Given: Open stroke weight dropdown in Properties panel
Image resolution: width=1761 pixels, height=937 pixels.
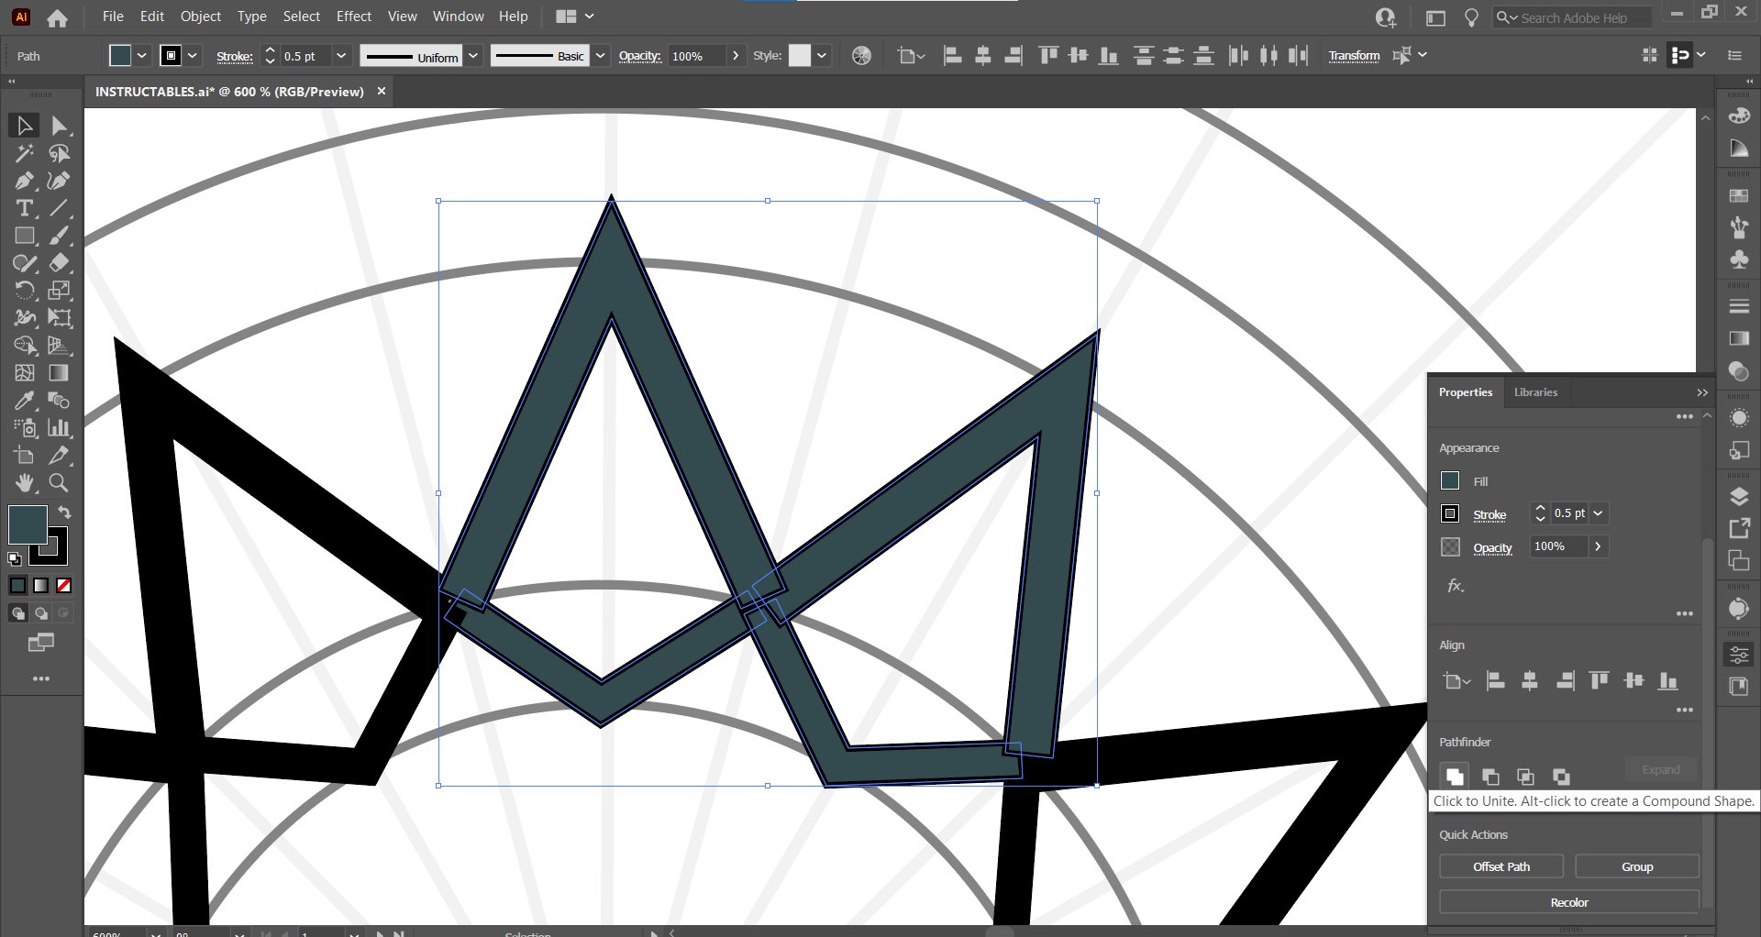Looking at the screenshot, I should [x=1598, y=513].
